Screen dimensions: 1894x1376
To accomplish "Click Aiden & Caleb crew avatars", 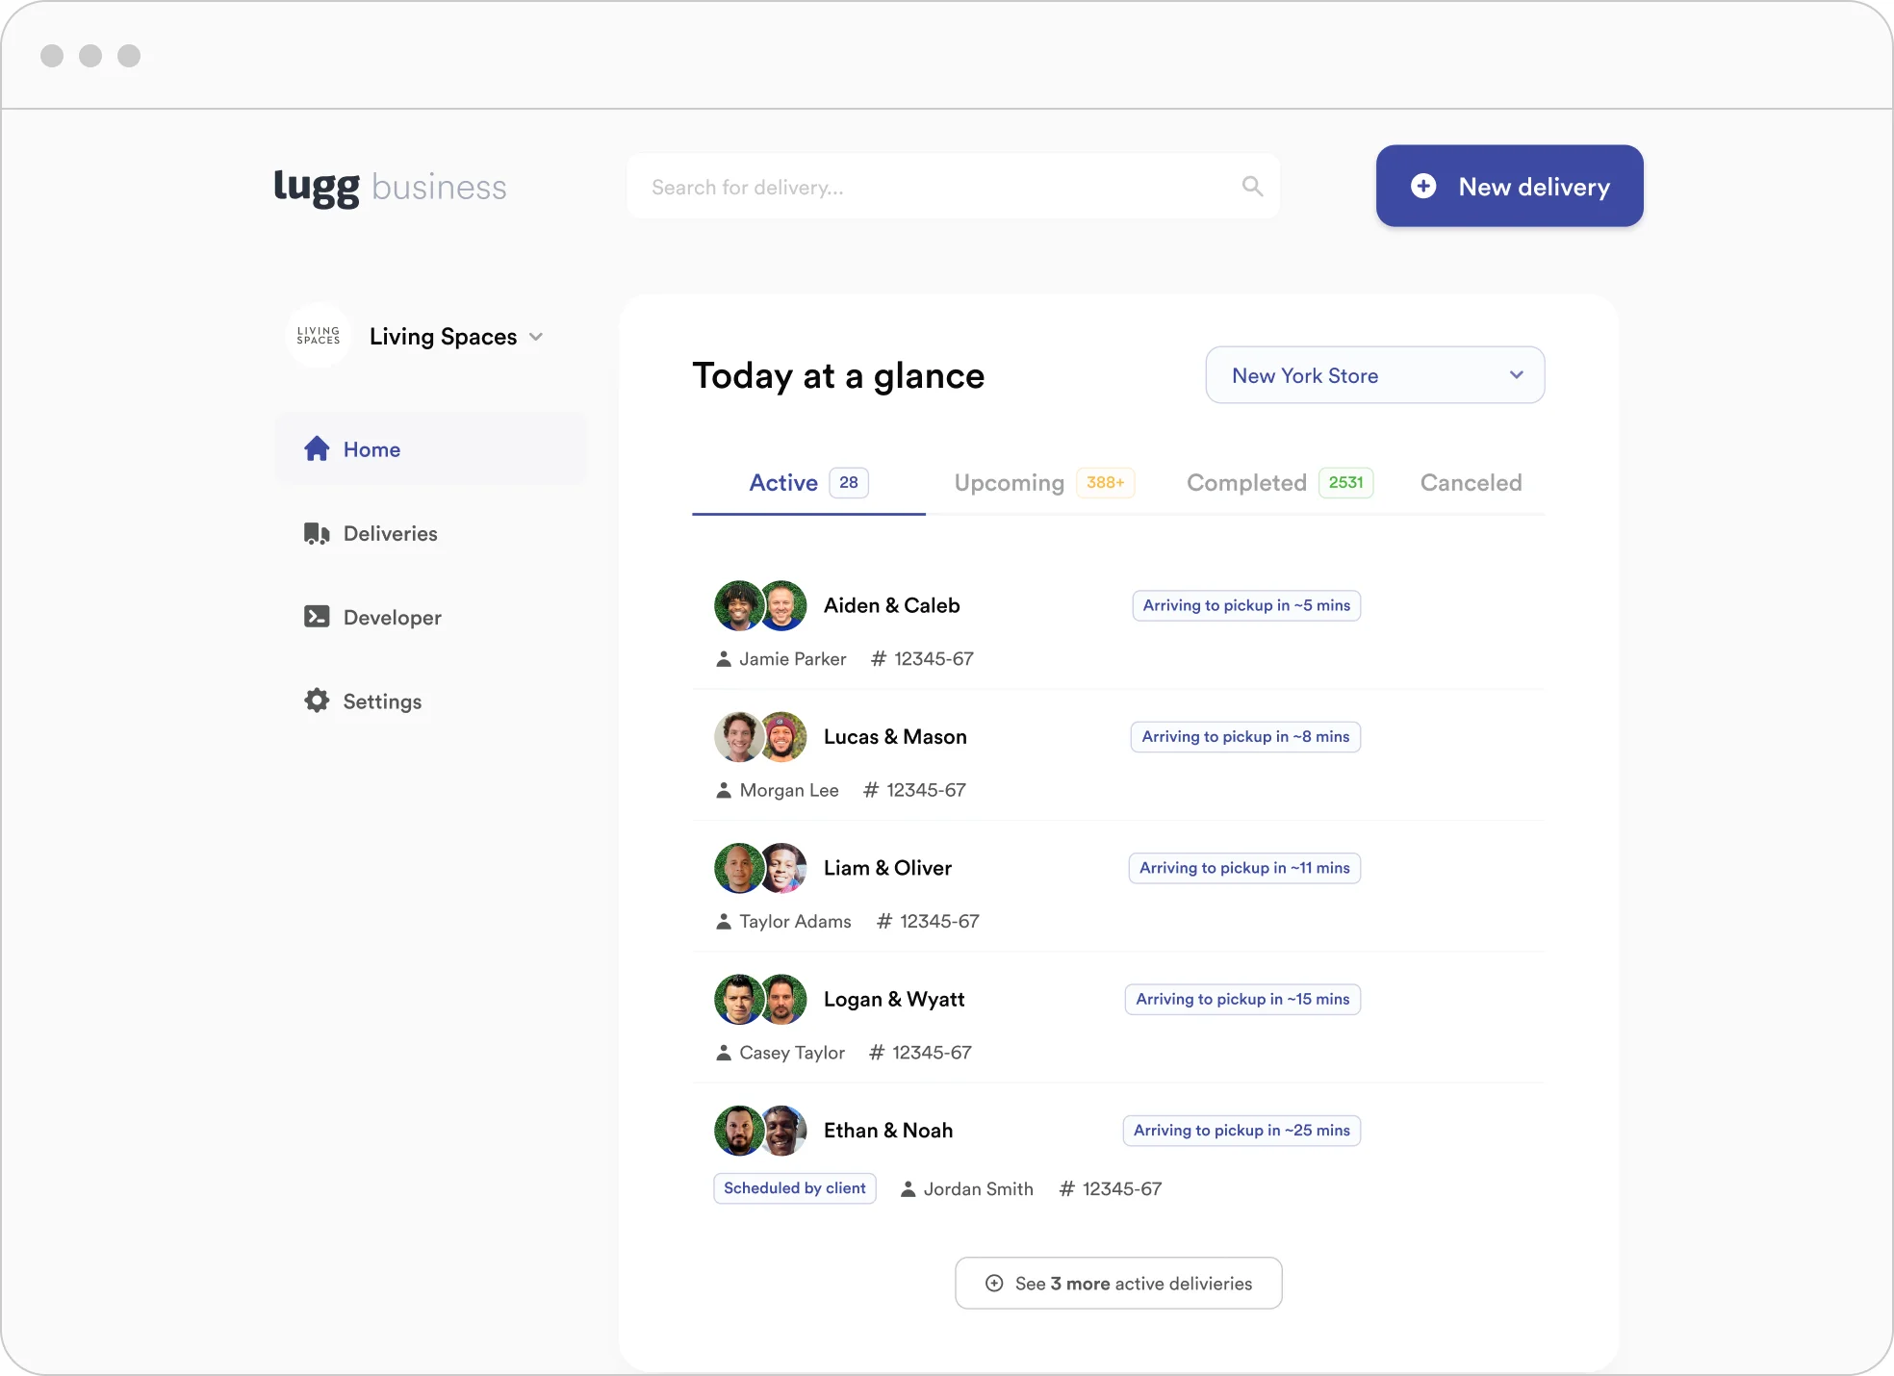I will coord(760,605).
